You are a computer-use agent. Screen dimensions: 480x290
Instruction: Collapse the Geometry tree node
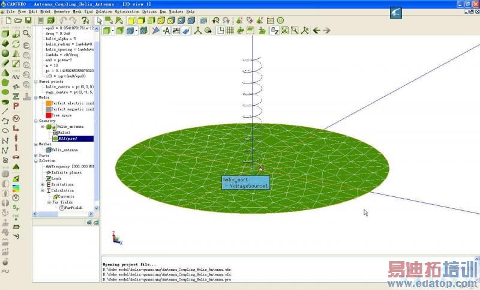36,121
